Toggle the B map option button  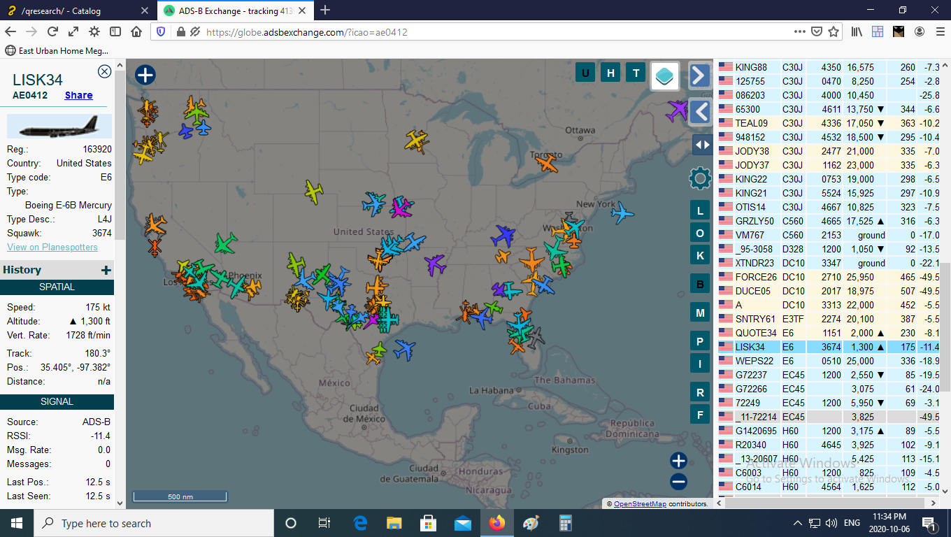tap(700, 285)
